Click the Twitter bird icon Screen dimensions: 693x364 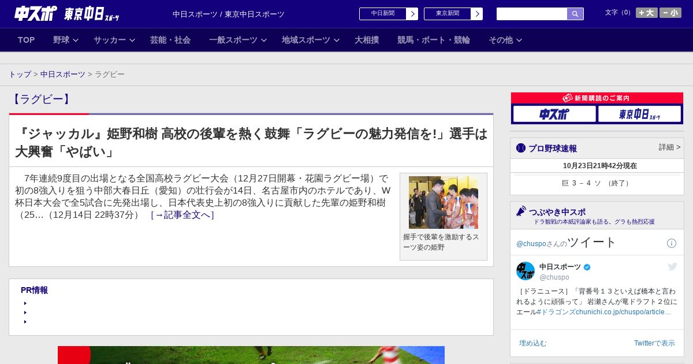672,266
